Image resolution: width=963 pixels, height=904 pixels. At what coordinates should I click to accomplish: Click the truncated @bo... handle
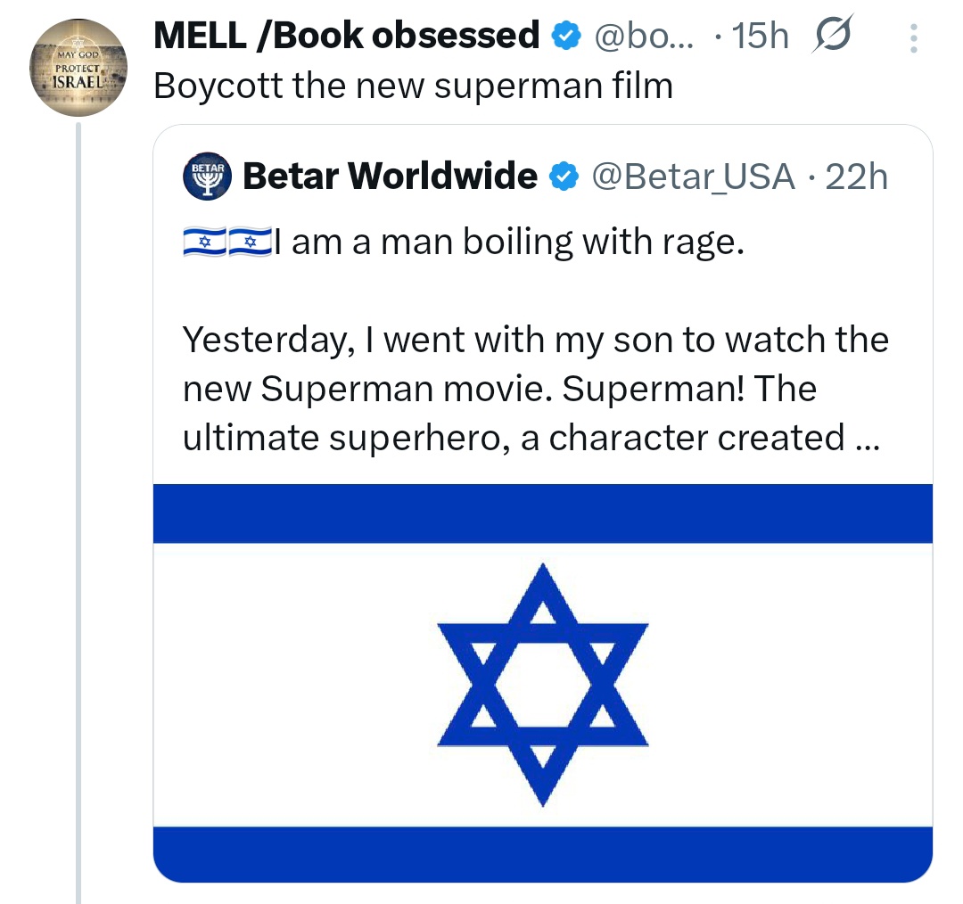coord(646,37)
